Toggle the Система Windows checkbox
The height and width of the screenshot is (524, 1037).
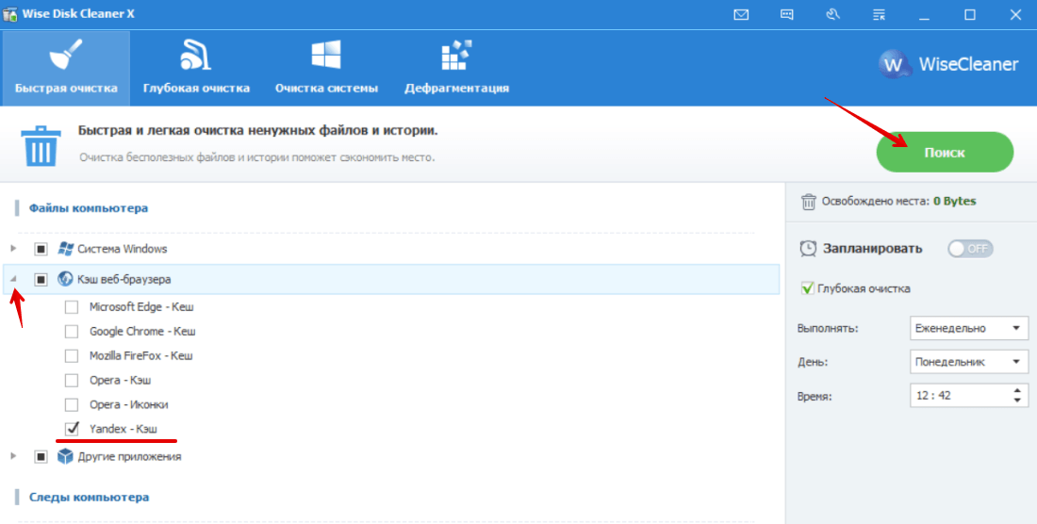pos(41,249)
